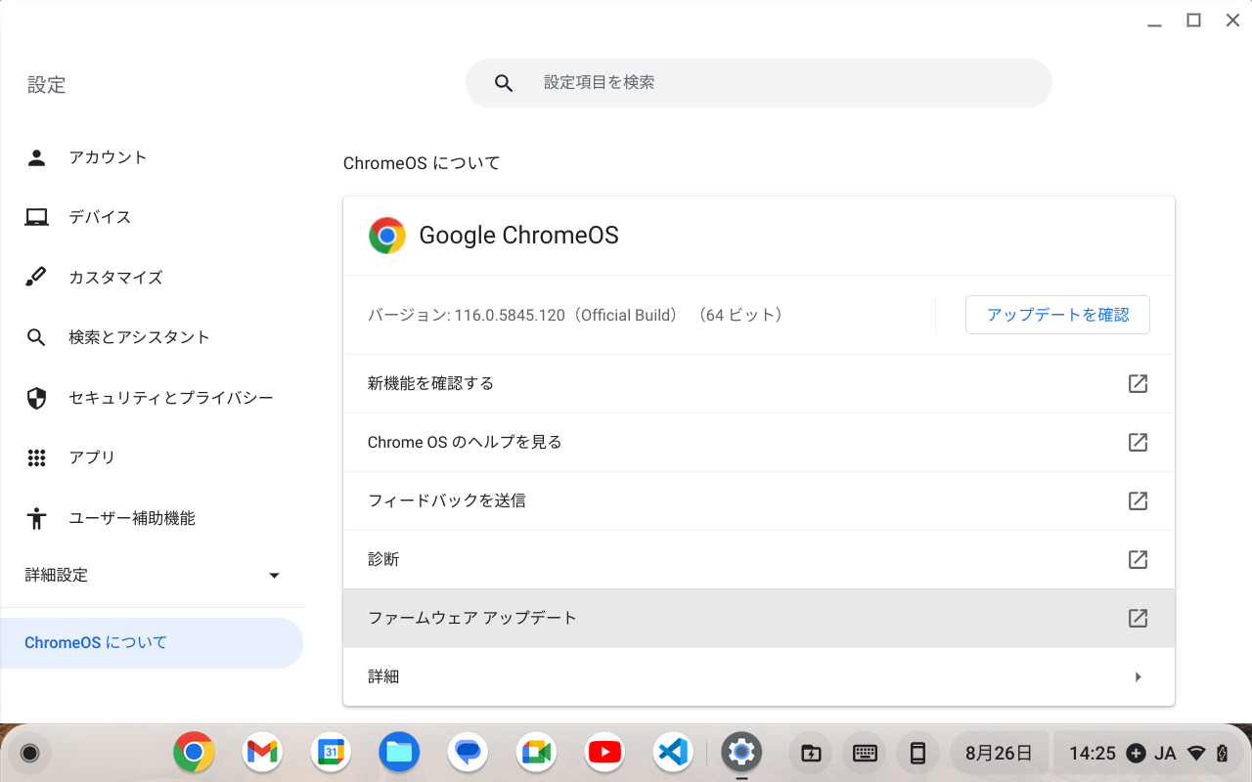Click external-link icon beside ファームウェア アップデート

pos(1138,618)
